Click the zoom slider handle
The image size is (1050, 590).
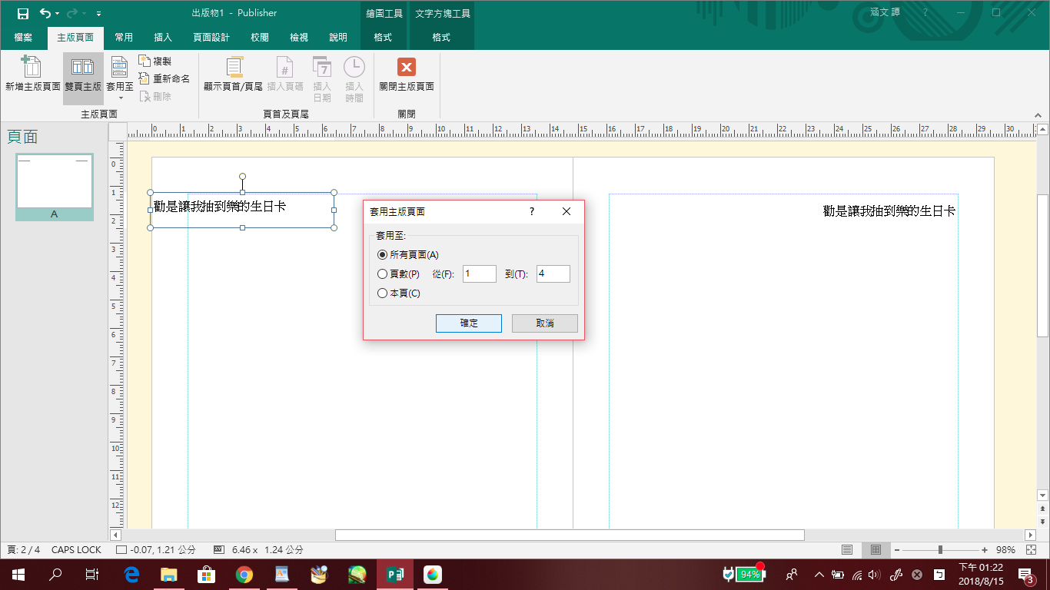940,550
